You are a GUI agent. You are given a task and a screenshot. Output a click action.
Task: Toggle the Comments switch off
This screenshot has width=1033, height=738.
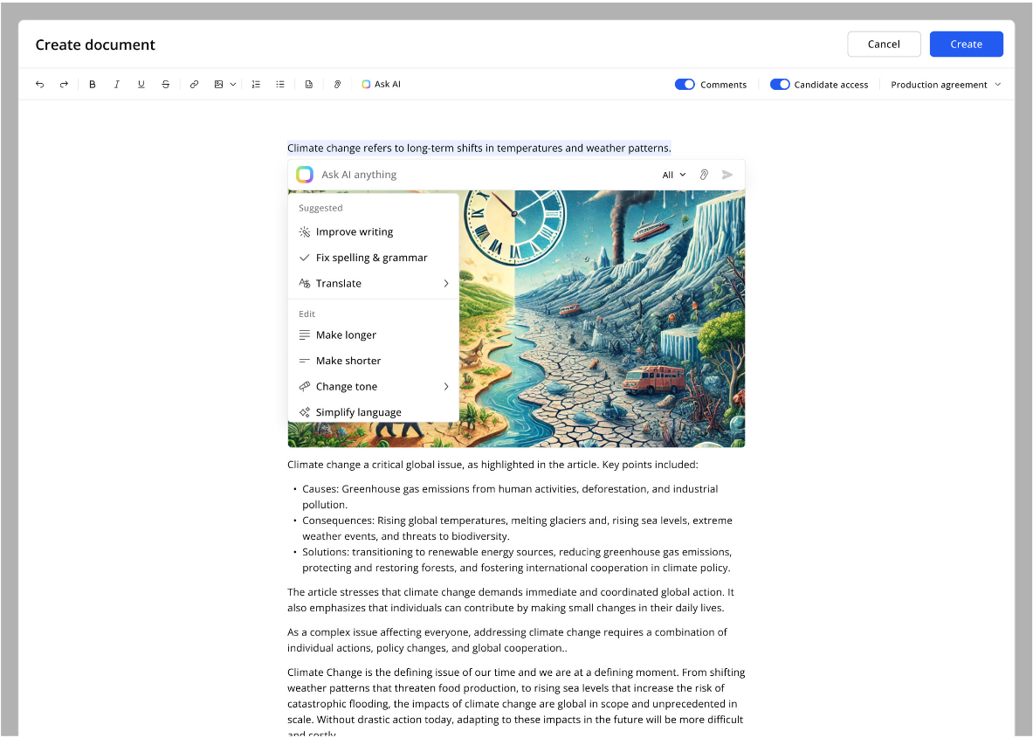point(685,85)
